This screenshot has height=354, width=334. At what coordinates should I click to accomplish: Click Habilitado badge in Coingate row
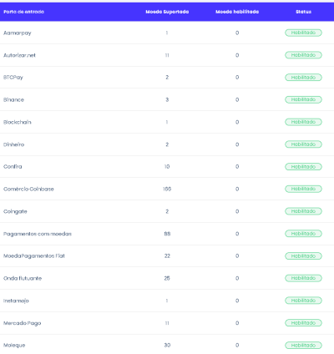tap(303, 211)
